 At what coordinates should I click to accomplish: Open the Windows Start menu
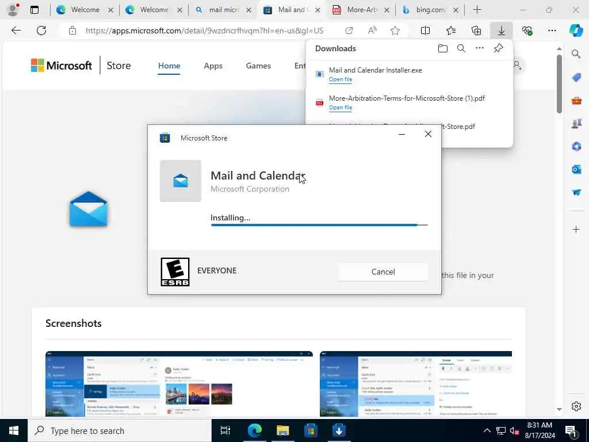click(x=14, y=430)
